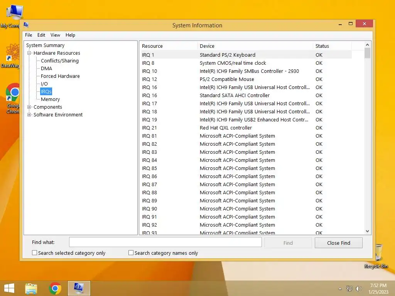This screenshot has height=296, width=395.
Task: Open the Help menu
Action: point(70,35)
